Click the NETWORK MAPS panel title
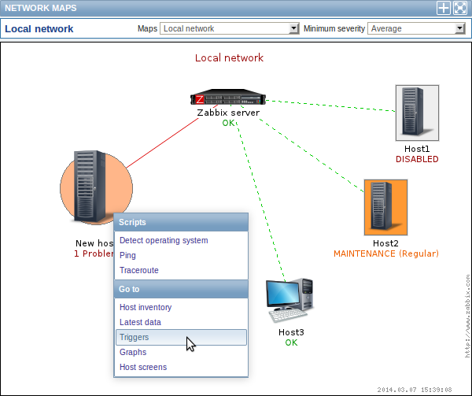 [x=41, y=8]
